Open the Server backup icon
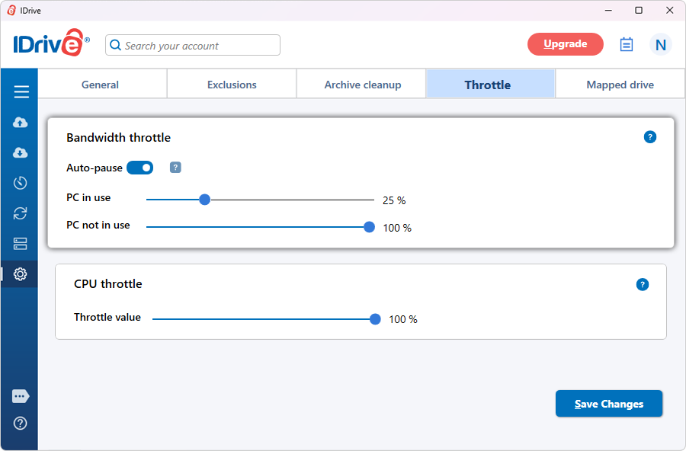 click(21, 244)
